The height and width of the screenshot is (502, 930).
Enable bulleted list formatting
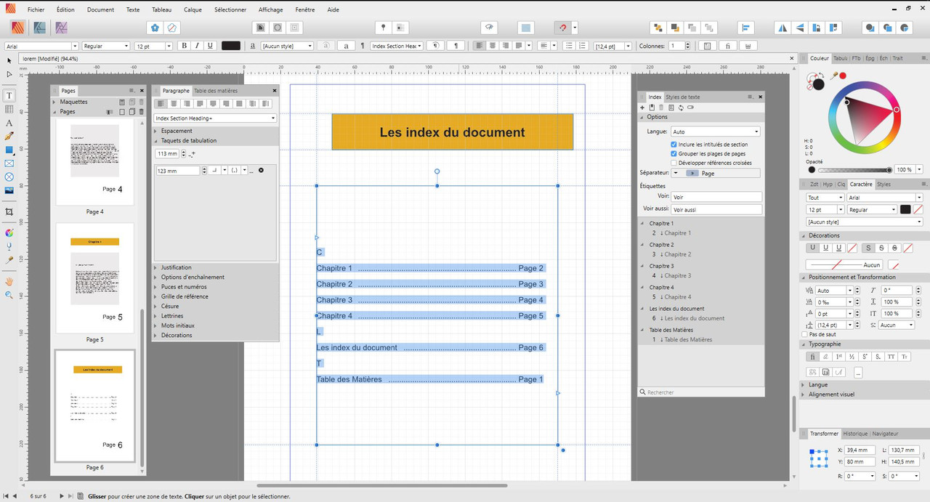click(x=568, y=46)
